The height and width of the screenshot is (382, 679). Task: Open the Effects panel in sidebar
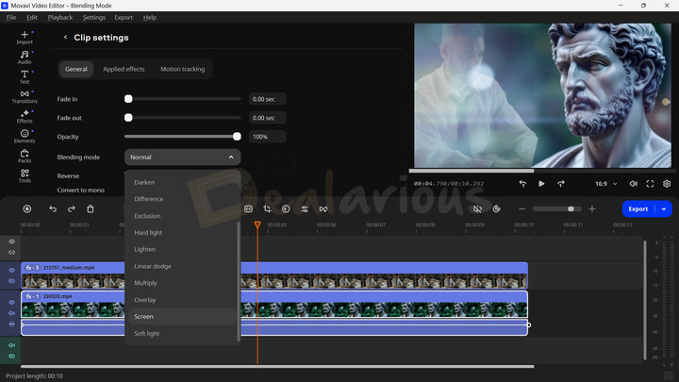click(25, 115)
